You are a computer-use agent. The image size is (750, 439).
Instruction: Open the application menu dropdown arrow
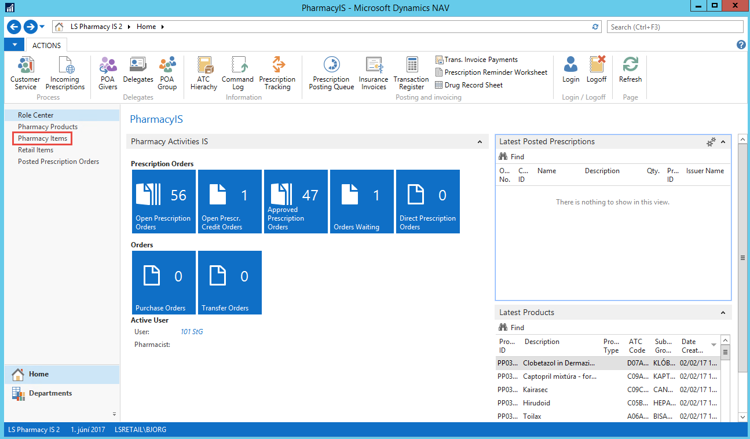[14, 45]
